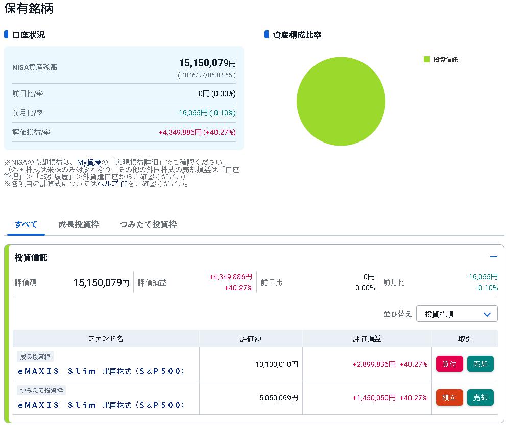Screen dimensions: 507x426
Task: Click the external-link icon beside ヘルプ
Action: point(124,184)
